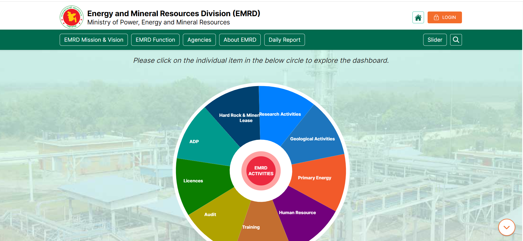Image resolution: width=523 pixels, height=241 pixels.
Task: Click the Slider button
Action: [435, 40]
